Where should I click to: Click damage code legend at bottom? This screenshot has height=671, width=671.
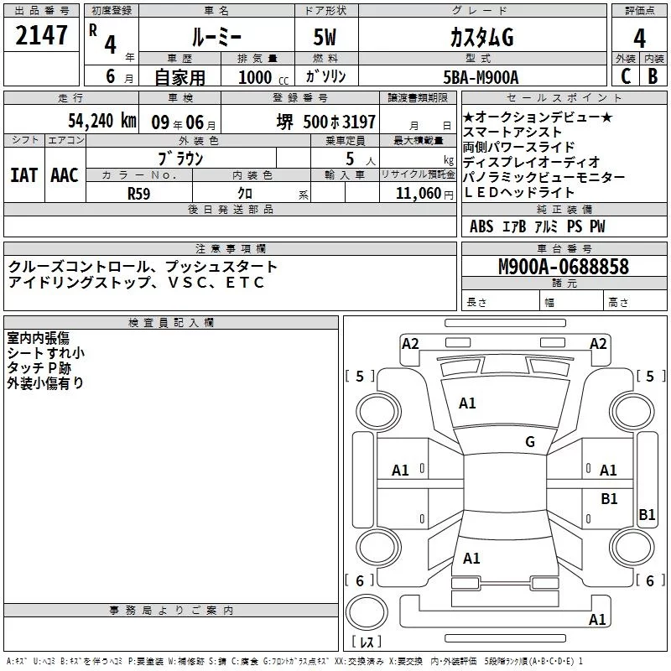294,661
